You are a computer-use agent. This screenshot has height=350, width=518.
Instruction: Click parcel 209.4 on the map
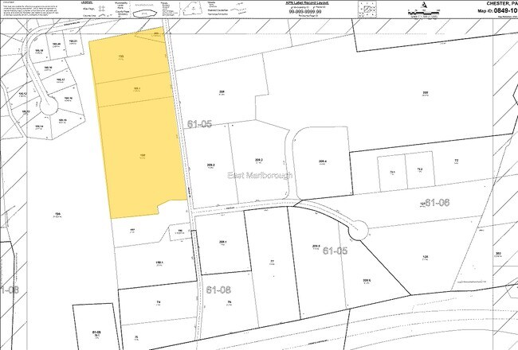323,163
